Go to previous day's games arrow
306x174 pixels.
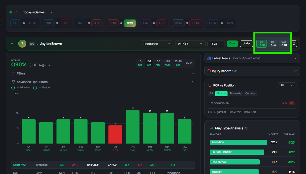16,12
